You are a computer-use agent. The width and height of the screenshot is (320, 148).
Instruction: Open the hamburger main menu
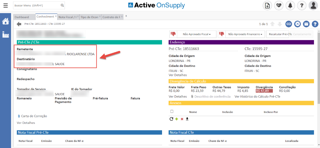pos(6,6)
